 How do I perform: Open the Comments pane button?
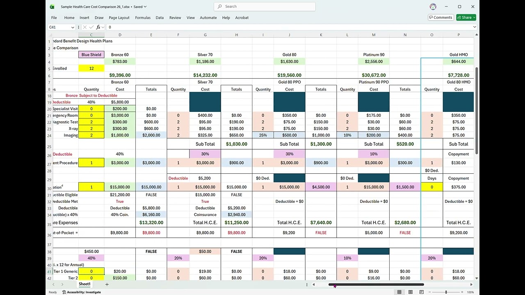coord(441,18)
